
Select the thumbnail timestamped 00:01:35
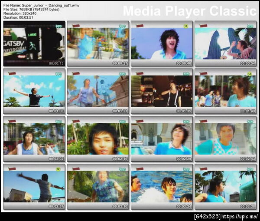click(162, 91)
